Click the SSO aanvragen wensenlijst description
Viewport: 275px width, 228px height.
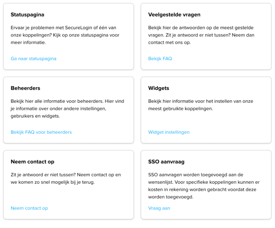(x=204, y=186)
